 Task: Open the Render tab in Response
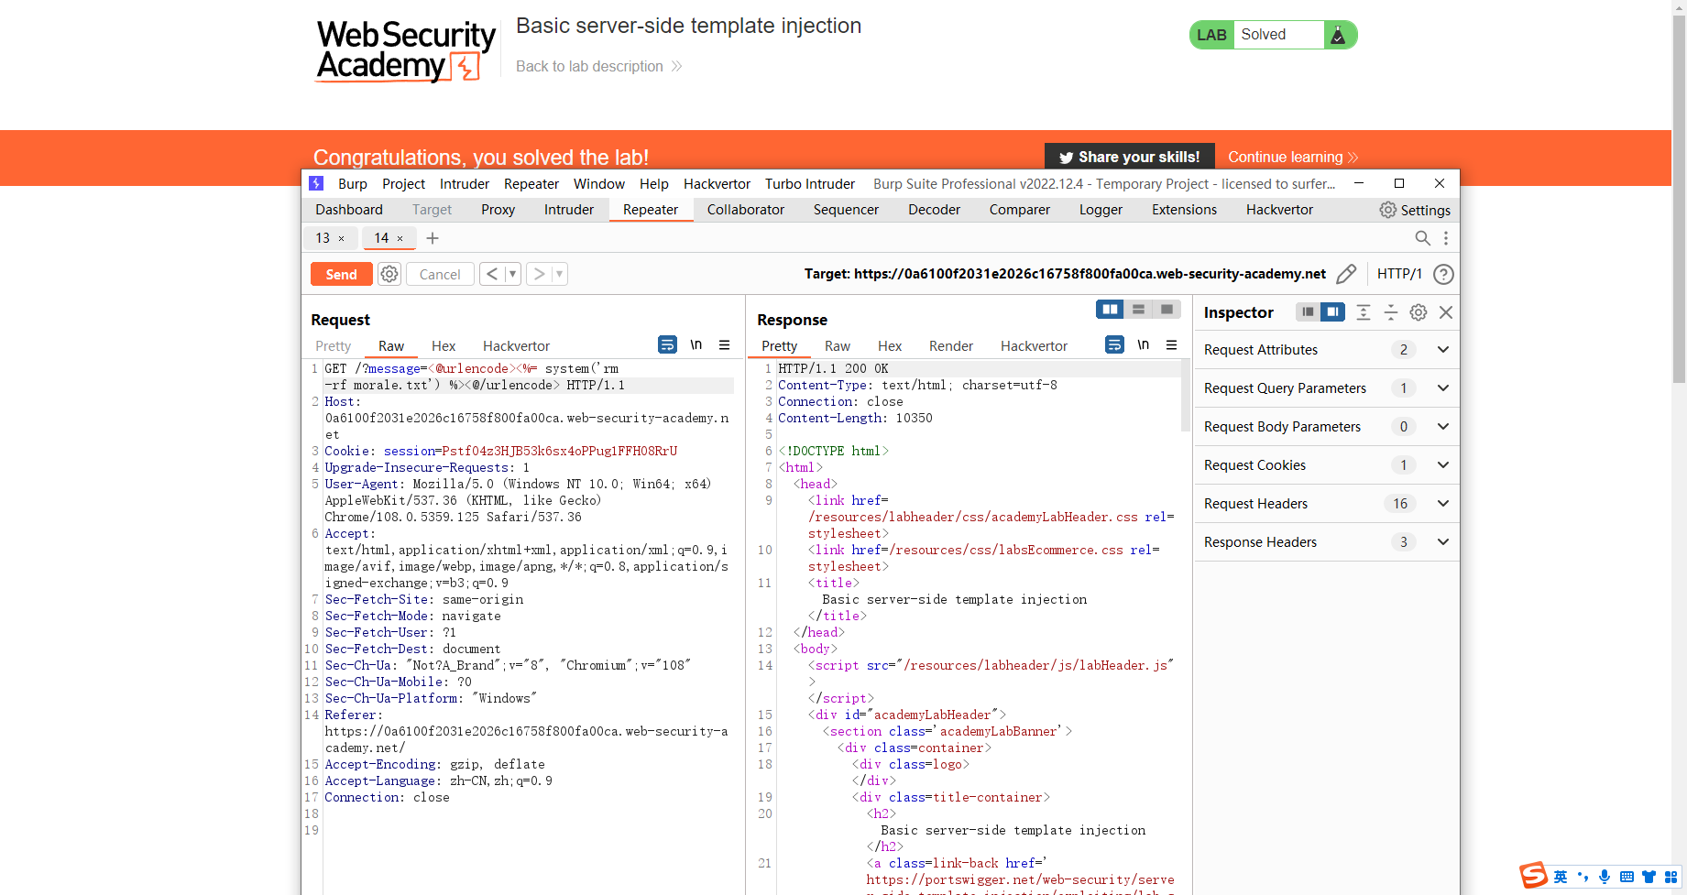click(951, 346)
